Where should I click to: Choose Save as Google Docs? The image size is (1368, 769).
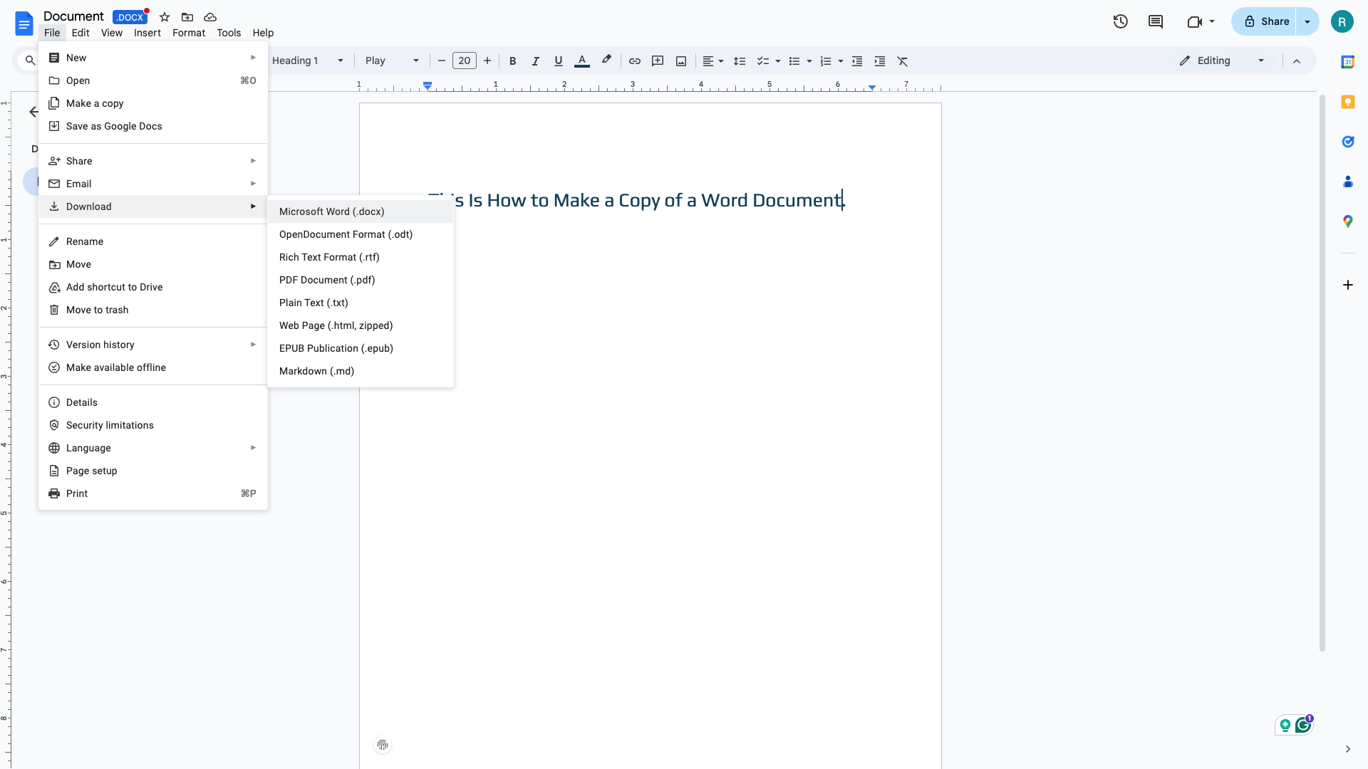(153, 126)
